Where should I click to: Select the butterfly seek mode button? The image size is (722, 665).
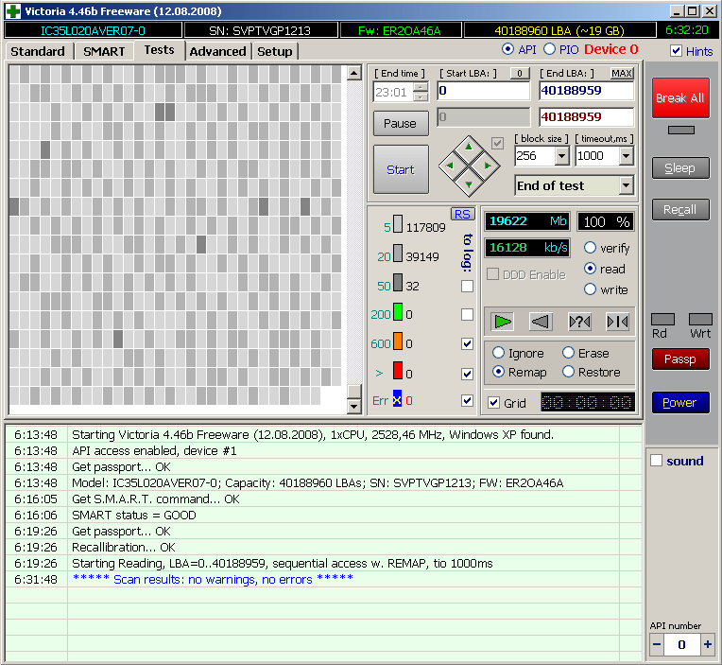[617, 322]
